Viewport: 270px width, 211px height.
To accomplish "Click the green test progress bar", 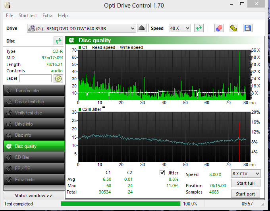I will (x=121, y=203).
